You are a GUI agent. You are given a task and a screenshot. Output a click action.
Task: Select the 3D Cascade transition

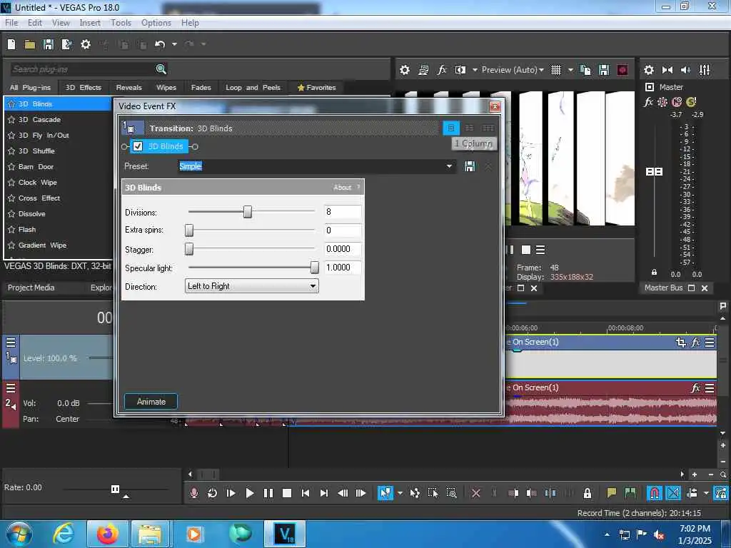point(40,120)
